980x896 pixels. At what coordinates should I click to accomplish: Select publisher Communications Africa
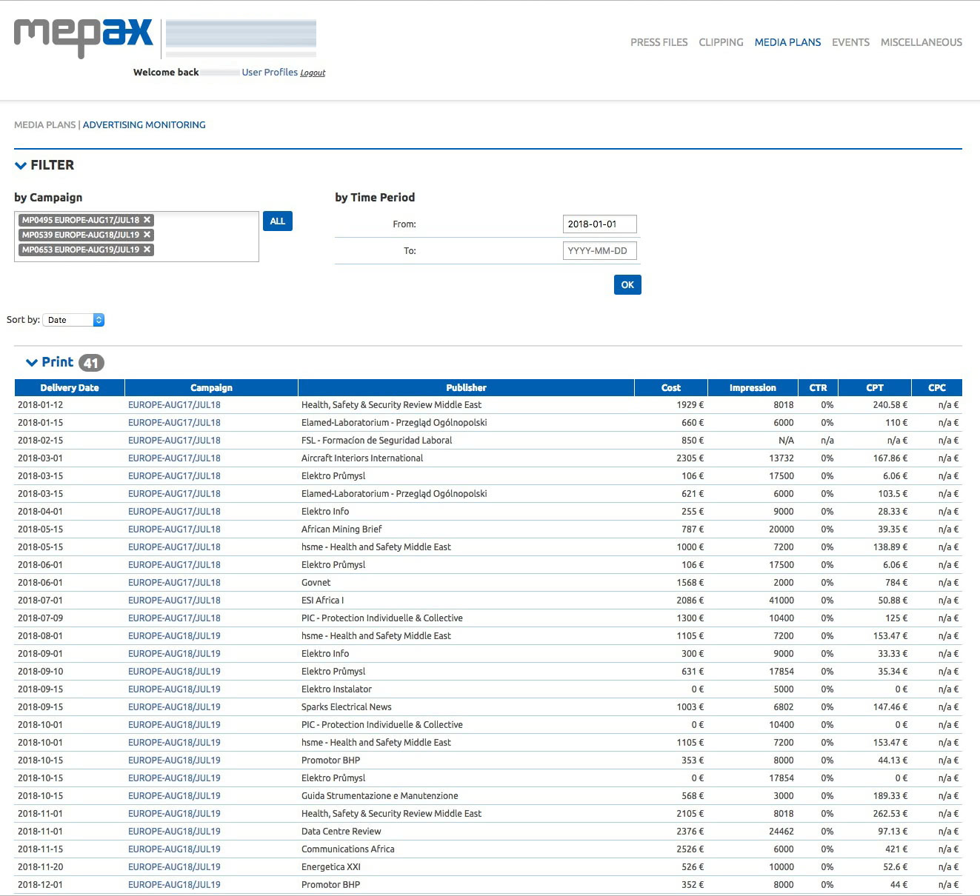(x=347, y=849)
